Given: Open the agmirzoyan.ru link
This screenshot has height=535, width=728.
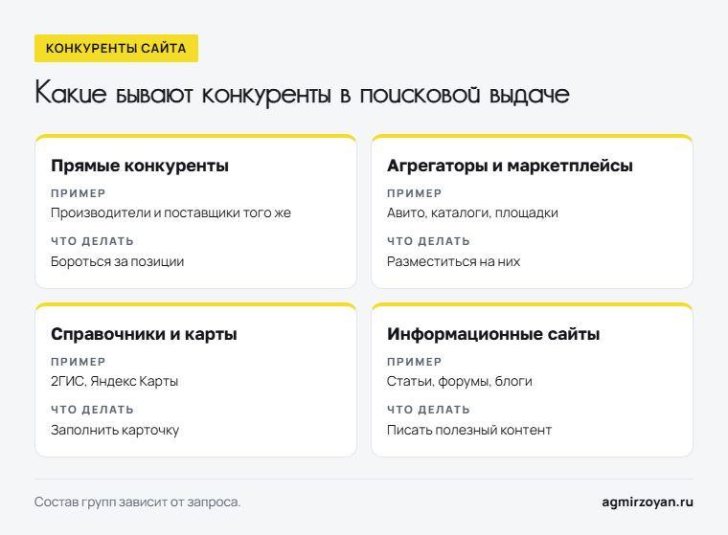Looking at the screenshot, I should [x=648, y=502].
